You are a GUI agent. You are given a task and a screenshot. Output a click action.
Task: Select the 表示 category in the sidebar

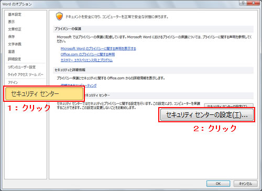12,22
